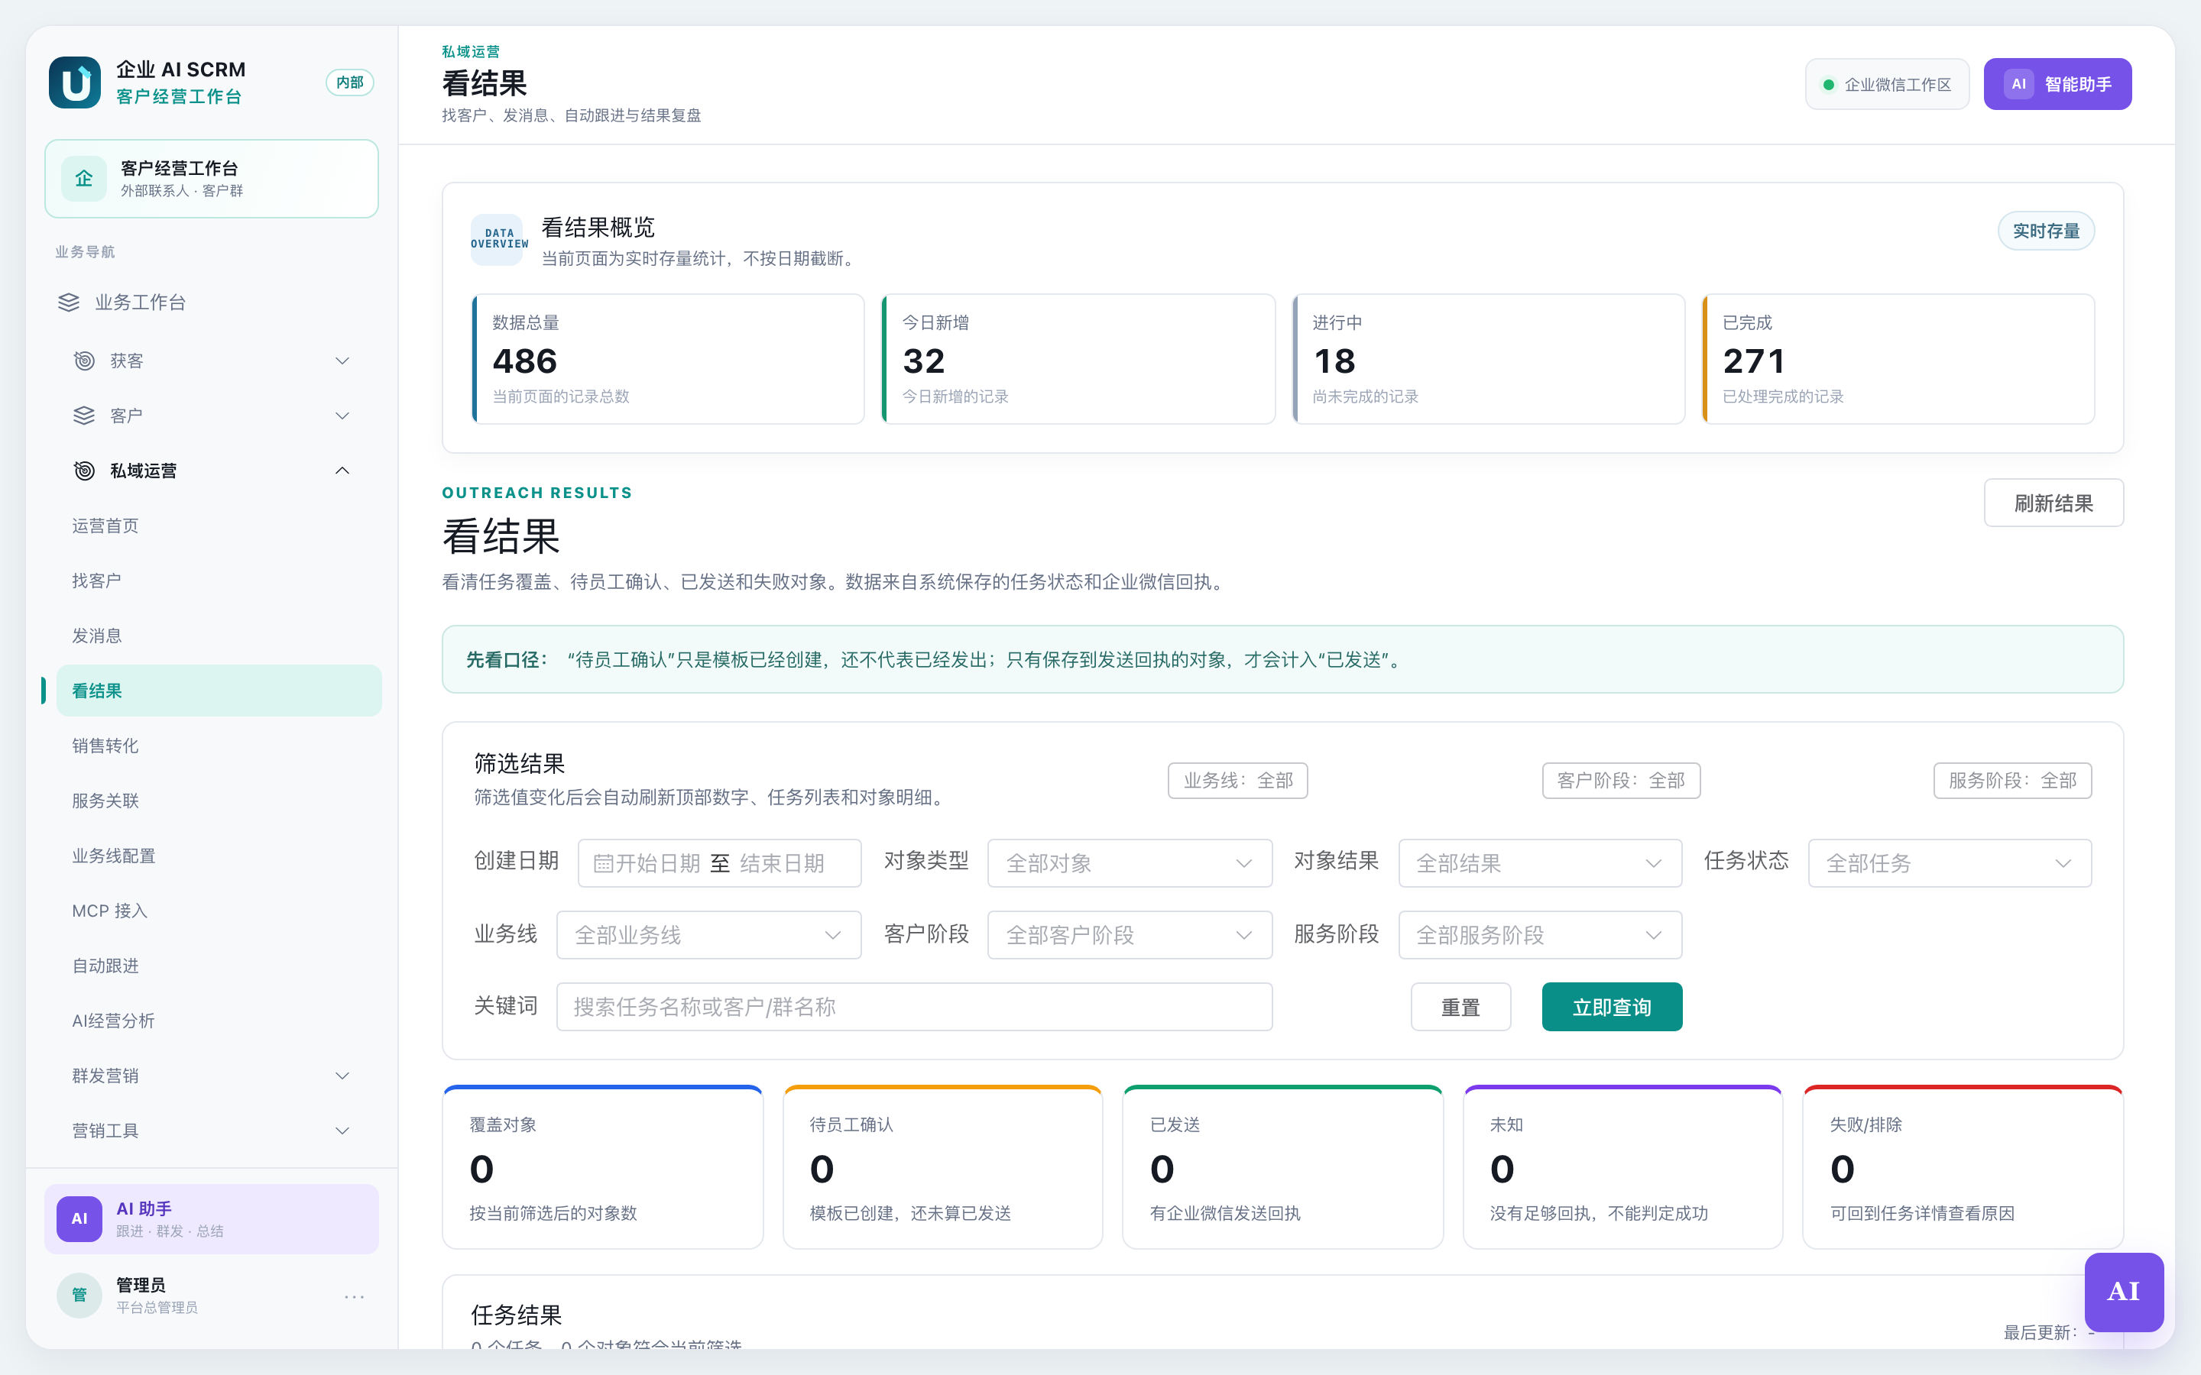Click the 管理员 avatar icon
2201x1375 pixels.
[x=80, y=1295]
